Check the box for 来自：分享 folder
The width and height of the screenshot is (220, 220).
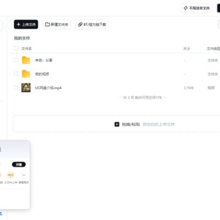(x=16, y=60)
